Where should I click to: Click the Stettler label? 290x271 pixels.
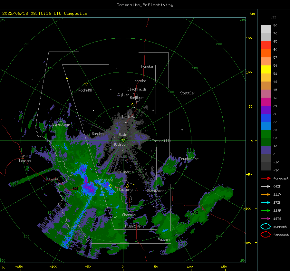pyautogui.click(x=188, y=93)
